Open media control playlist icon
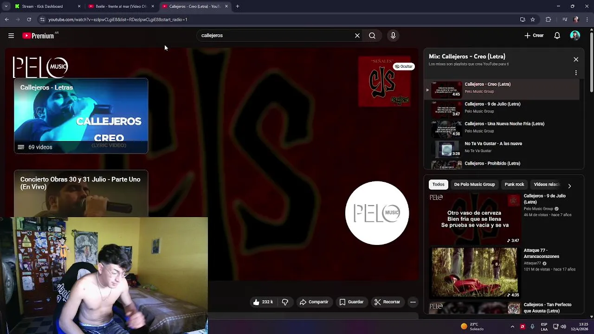This screenshot has width=594, height=334. [x=565, y=19]
